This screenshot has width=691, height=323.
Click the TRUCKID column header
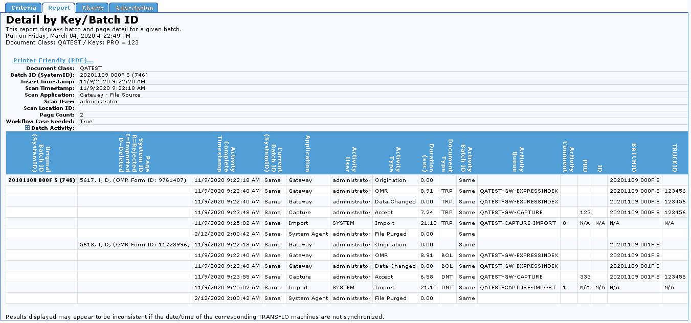pyautogui.click(x=675, y=153)
